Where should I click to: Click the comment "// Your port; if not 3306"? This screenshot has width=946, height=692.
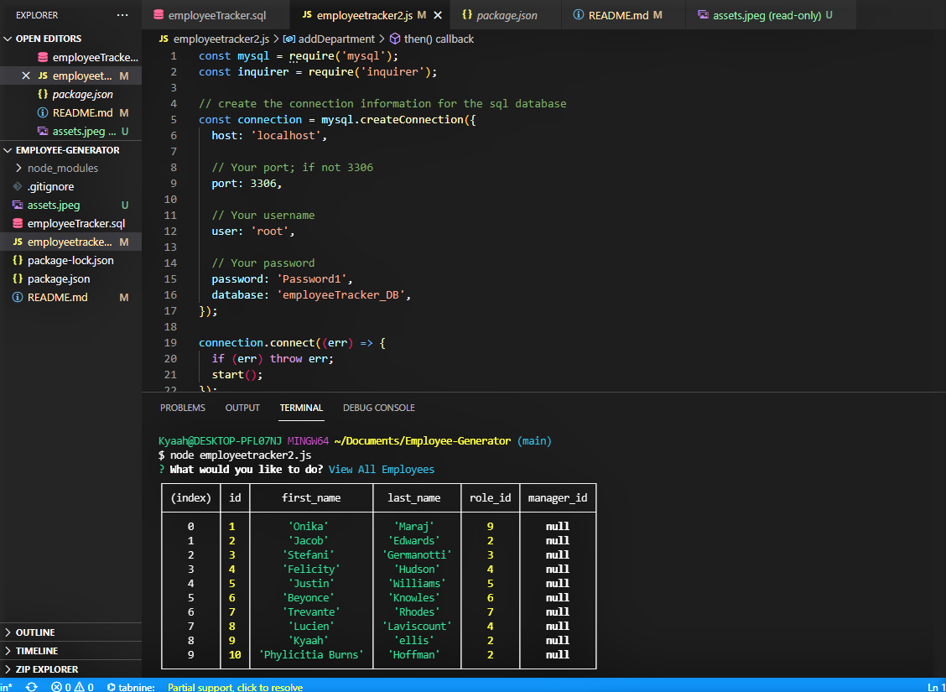292,167
